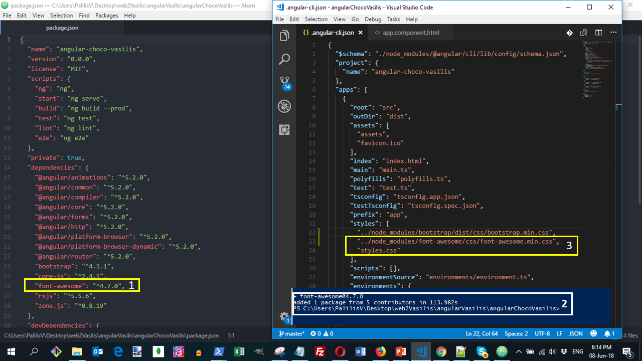
Task: Open the Explorer view in VS Code
Action: [x=284, y=36]
